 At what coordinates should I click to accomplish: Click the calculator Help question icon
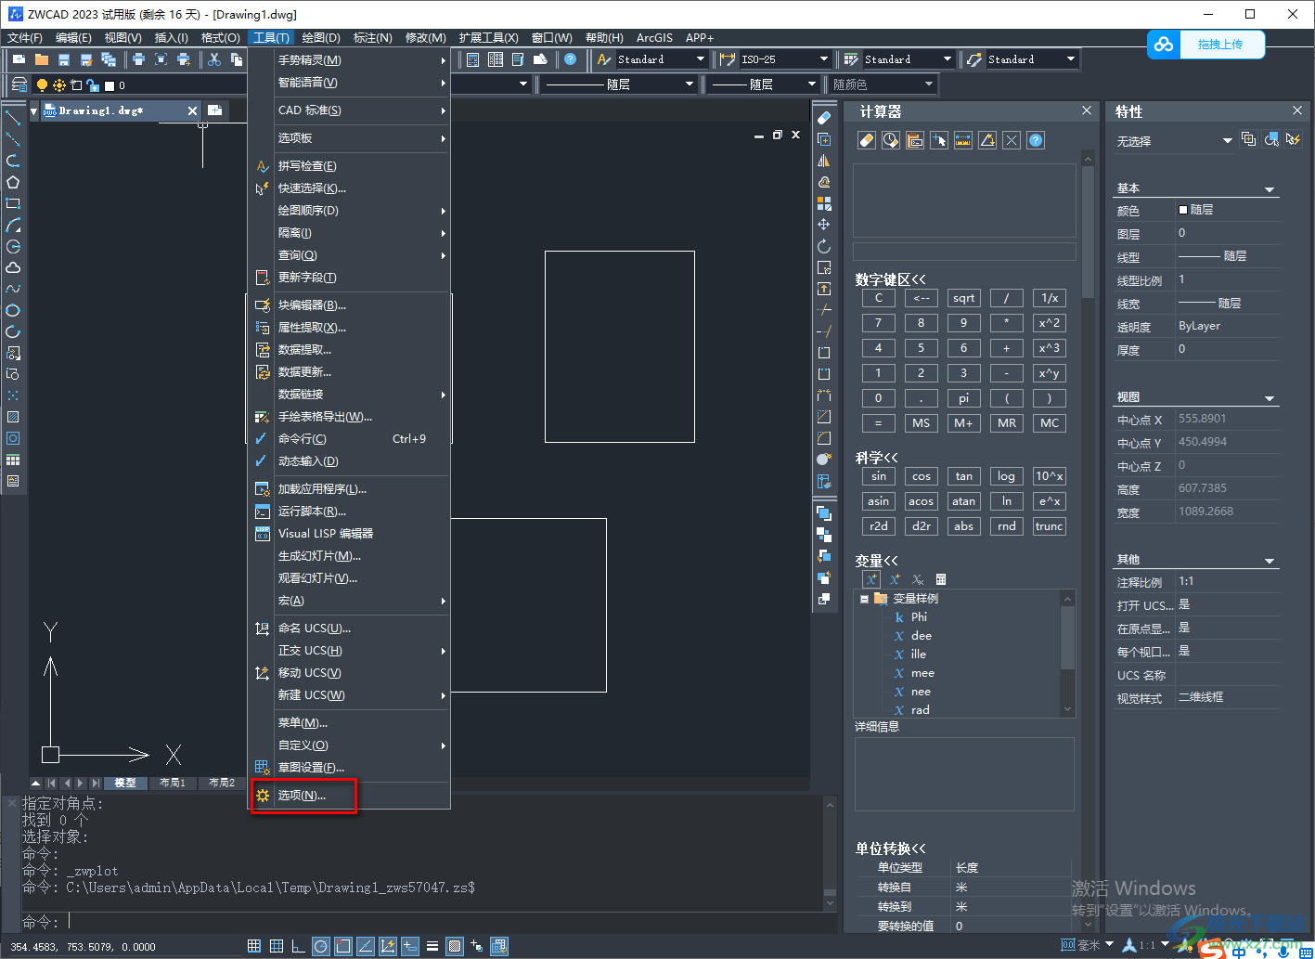pyautogui.click(x=1036, y=140)
